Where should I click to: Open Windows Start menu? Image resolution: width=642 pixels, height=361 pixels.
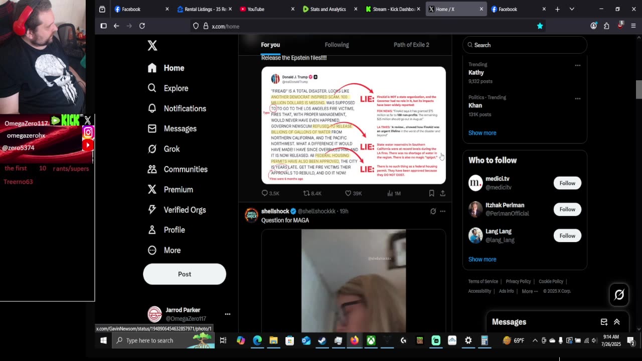tap(103, 340)
